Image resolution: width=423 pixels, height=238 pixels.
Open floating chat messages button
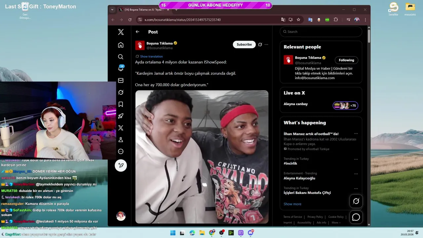(356, 217)
